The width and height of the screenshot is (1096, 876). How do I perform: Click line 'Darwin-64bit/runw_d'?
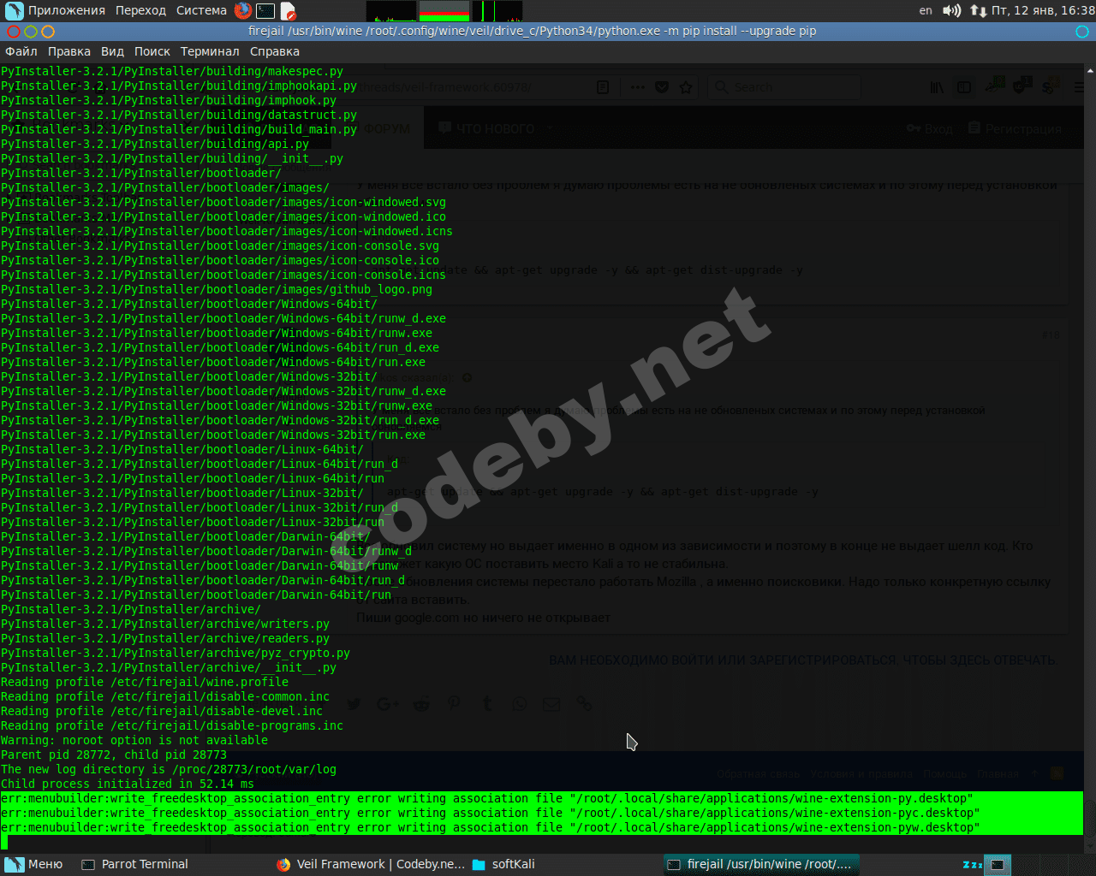(206, 552)
